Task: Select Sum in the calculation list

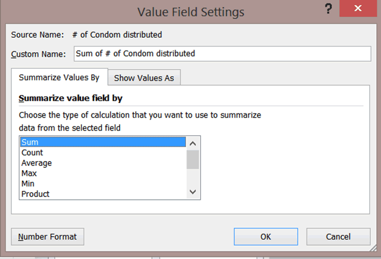Action: [x=103, y=142]
